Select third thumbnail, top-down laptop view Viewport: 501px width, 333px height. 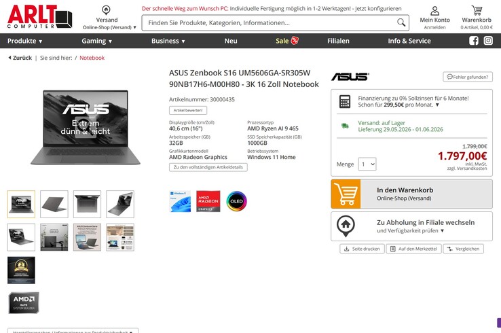click(x=87, y=204)
